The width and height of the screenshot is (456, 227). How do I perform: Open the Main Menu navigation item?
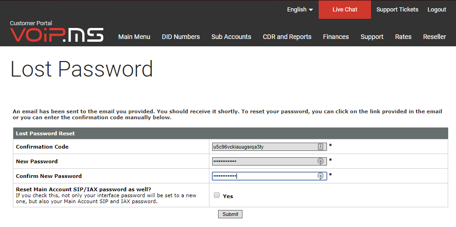point(134,37)
